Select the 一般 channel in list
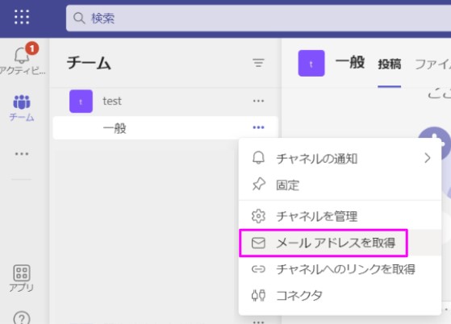 click(165, 128)
